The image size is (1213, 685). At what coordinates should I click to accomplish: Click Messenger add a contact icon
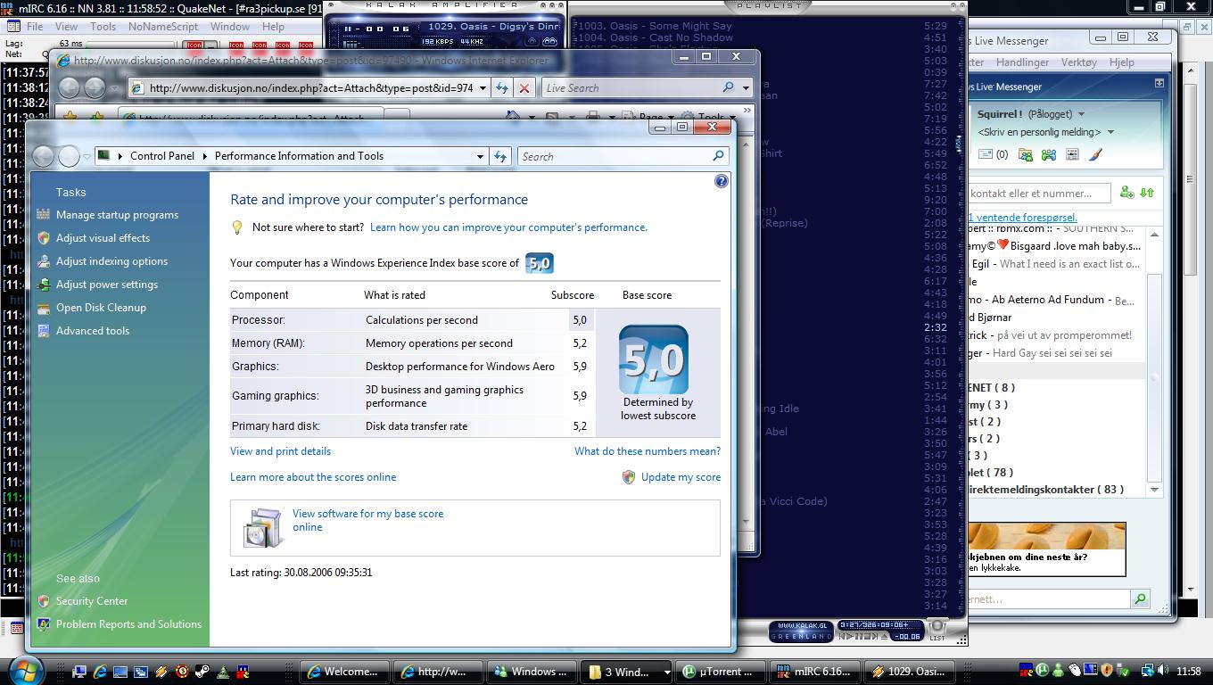click(x=1126, y=193)
